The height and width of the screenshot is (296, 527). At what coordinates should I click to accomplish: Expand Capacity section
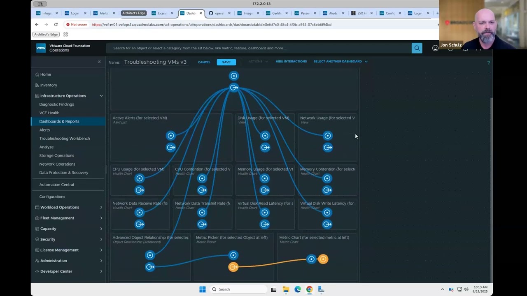pos(101,229)
